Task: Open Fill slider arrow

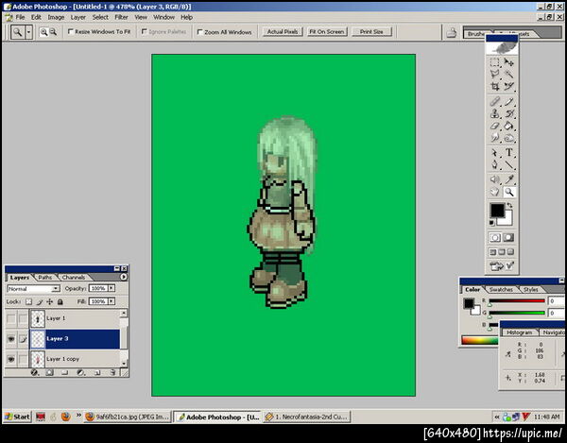Action: point(112,301)
